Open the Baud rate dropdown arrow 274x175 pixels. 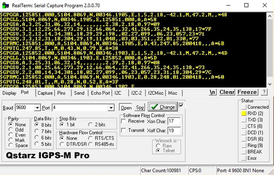coord(37,108)
